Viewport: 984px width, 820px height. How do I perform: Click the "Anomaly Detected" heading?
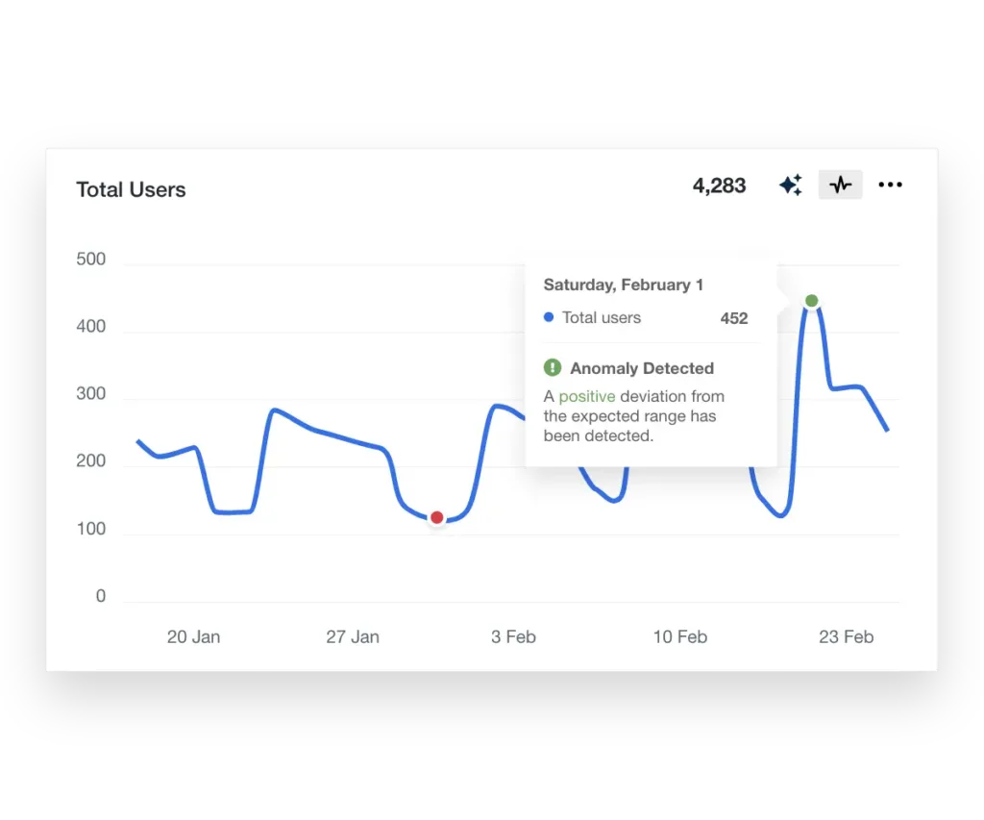(x=641, y=368)
